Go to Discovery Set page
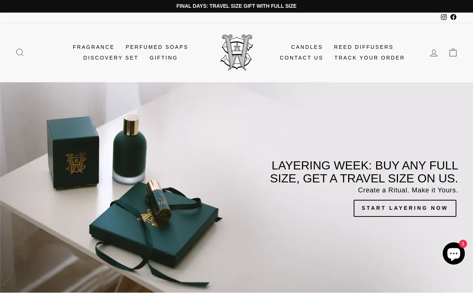The height and width of the screenshot is (296, 473). [111, 58]
